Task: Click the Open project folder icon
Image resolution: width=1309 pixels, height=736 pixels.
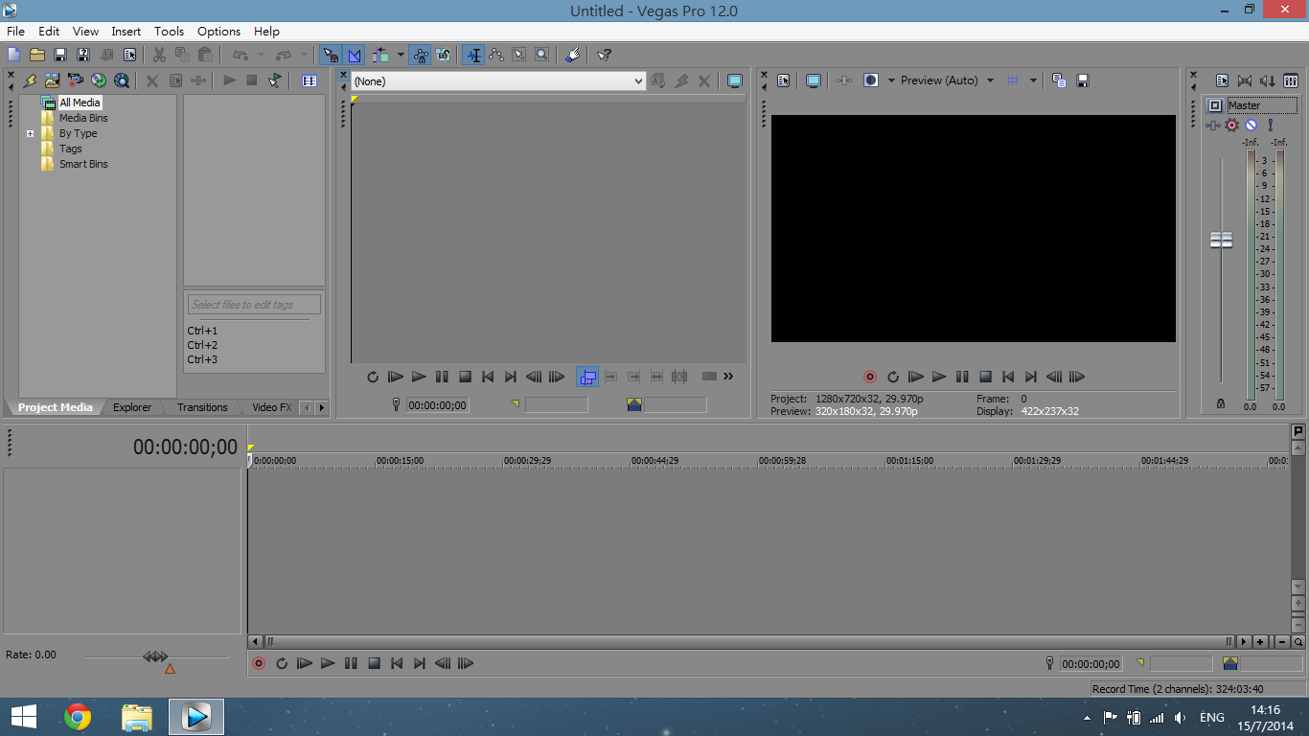Action: [37, 56]
